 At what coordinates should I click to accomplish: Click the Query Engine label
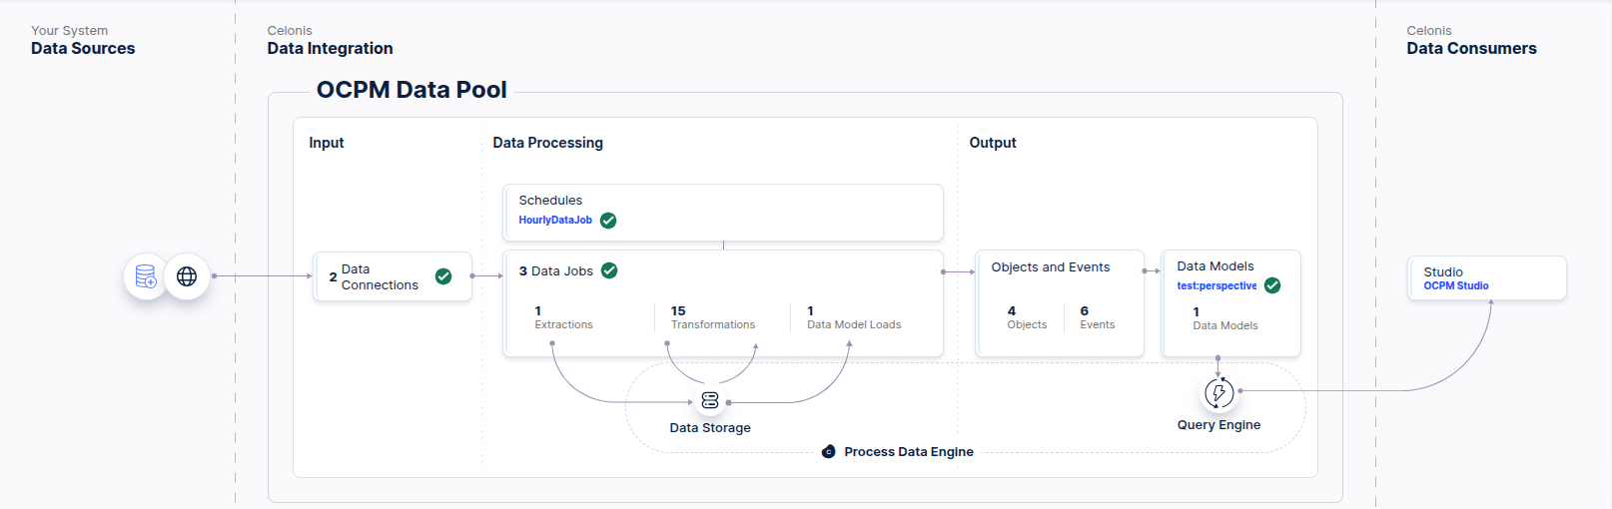[1218, 425]
